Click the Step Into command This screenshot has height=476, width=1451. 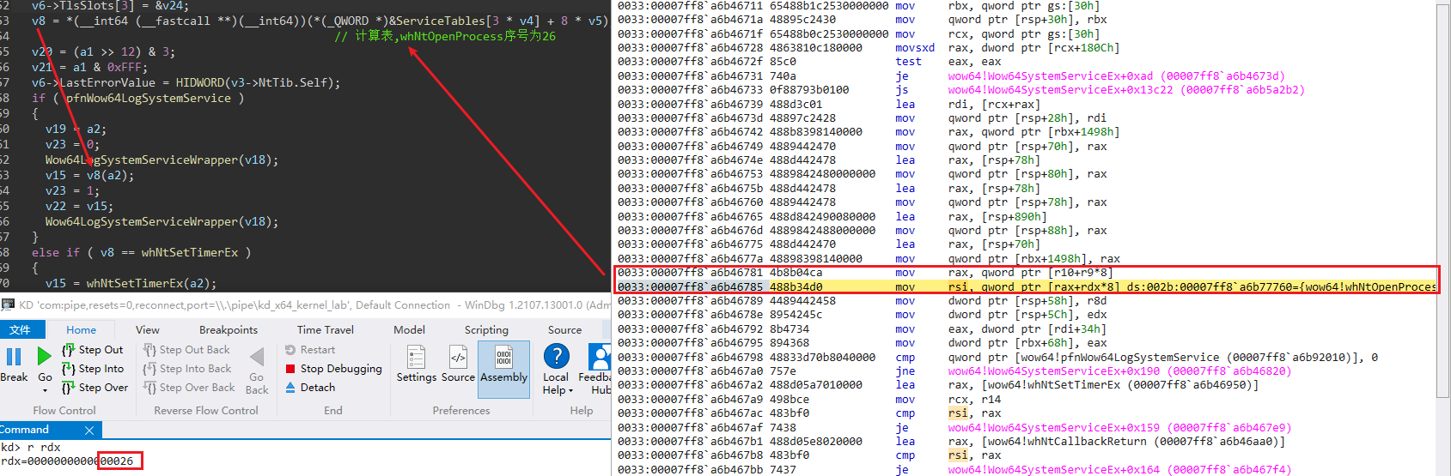coord(93,369)
